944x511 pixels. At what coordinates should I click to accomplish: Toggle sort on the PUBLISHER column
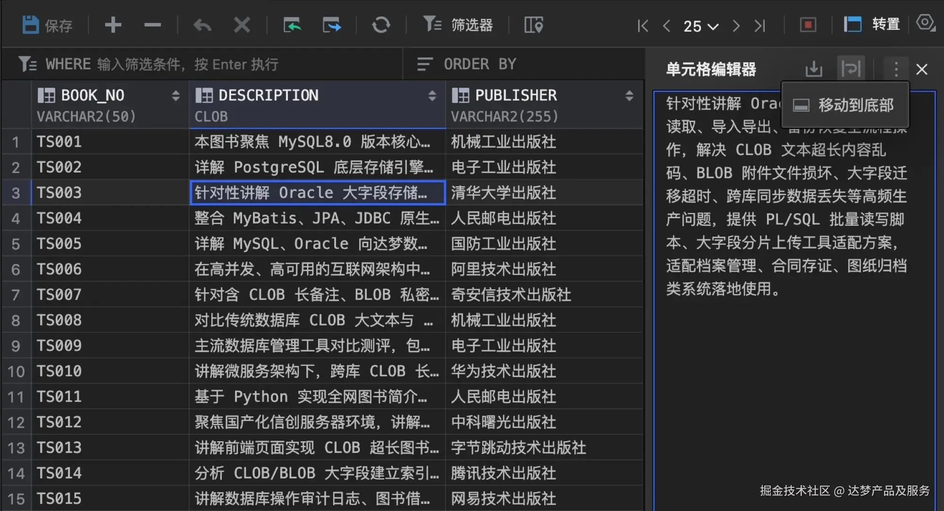630,96
